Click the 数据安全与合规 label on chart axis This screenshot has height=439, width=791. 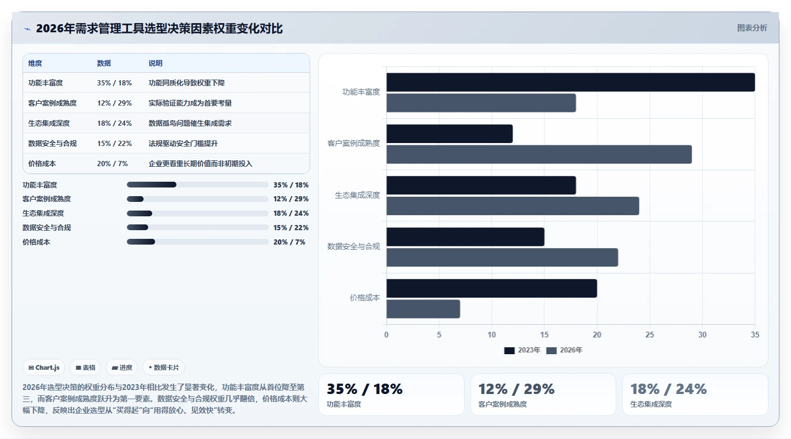click(353, 247)
